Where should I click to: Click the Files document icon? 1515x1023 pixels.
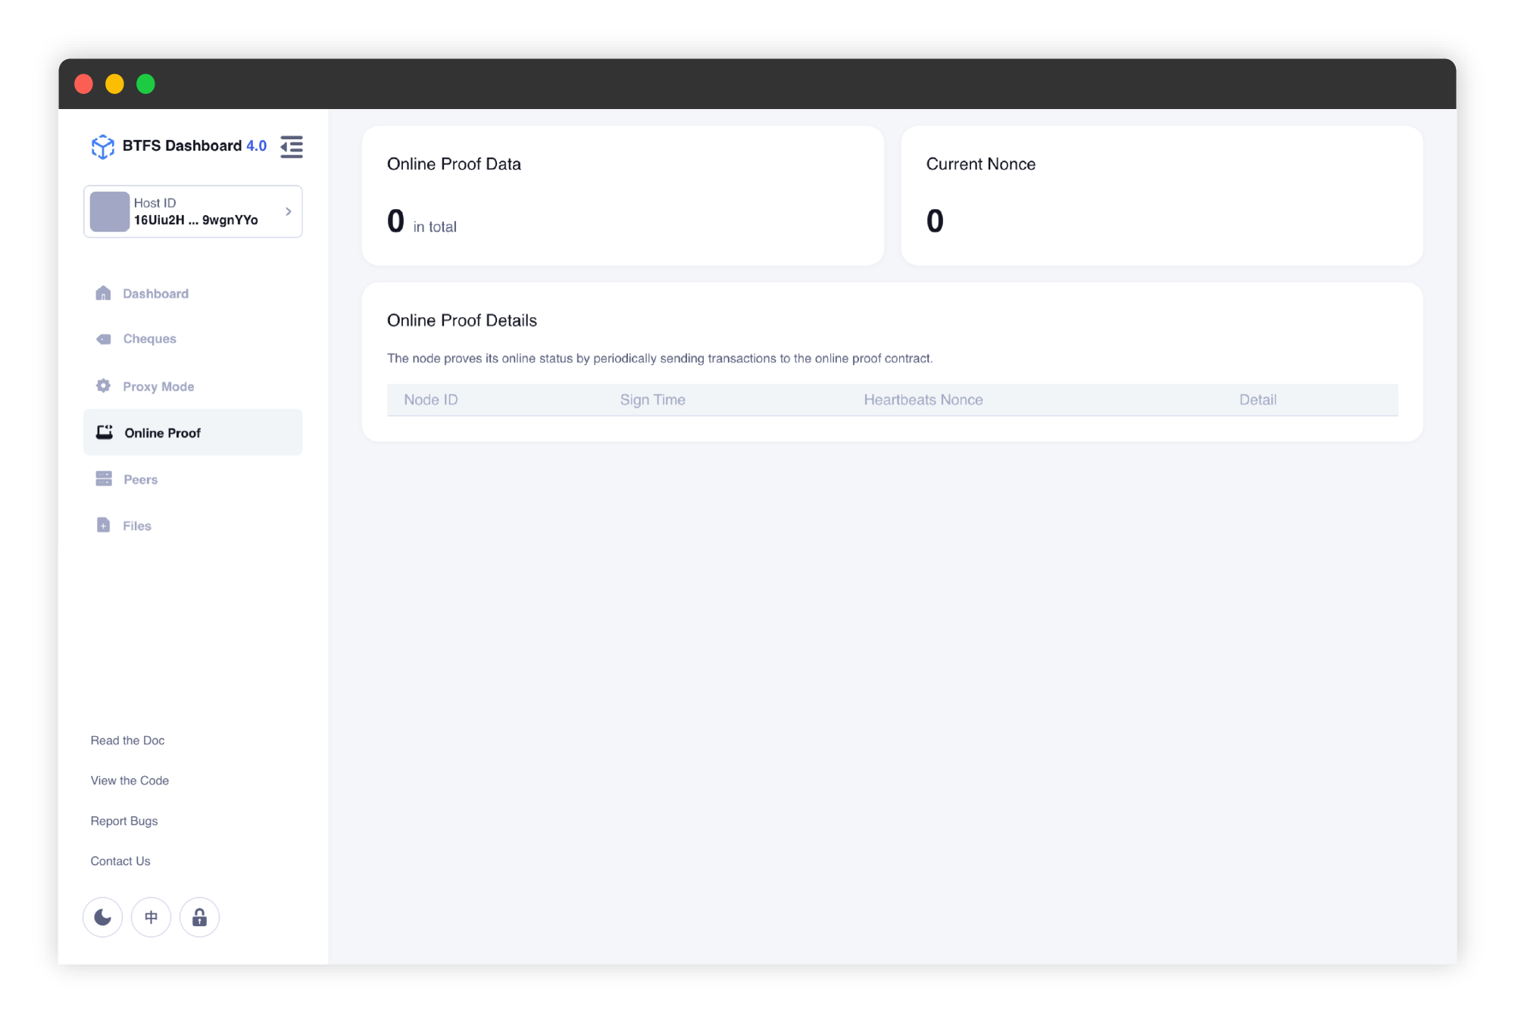coord(104,525)
